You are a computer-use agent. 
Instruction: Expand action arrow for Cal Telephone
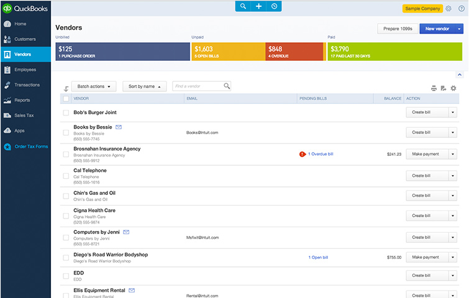453,176
